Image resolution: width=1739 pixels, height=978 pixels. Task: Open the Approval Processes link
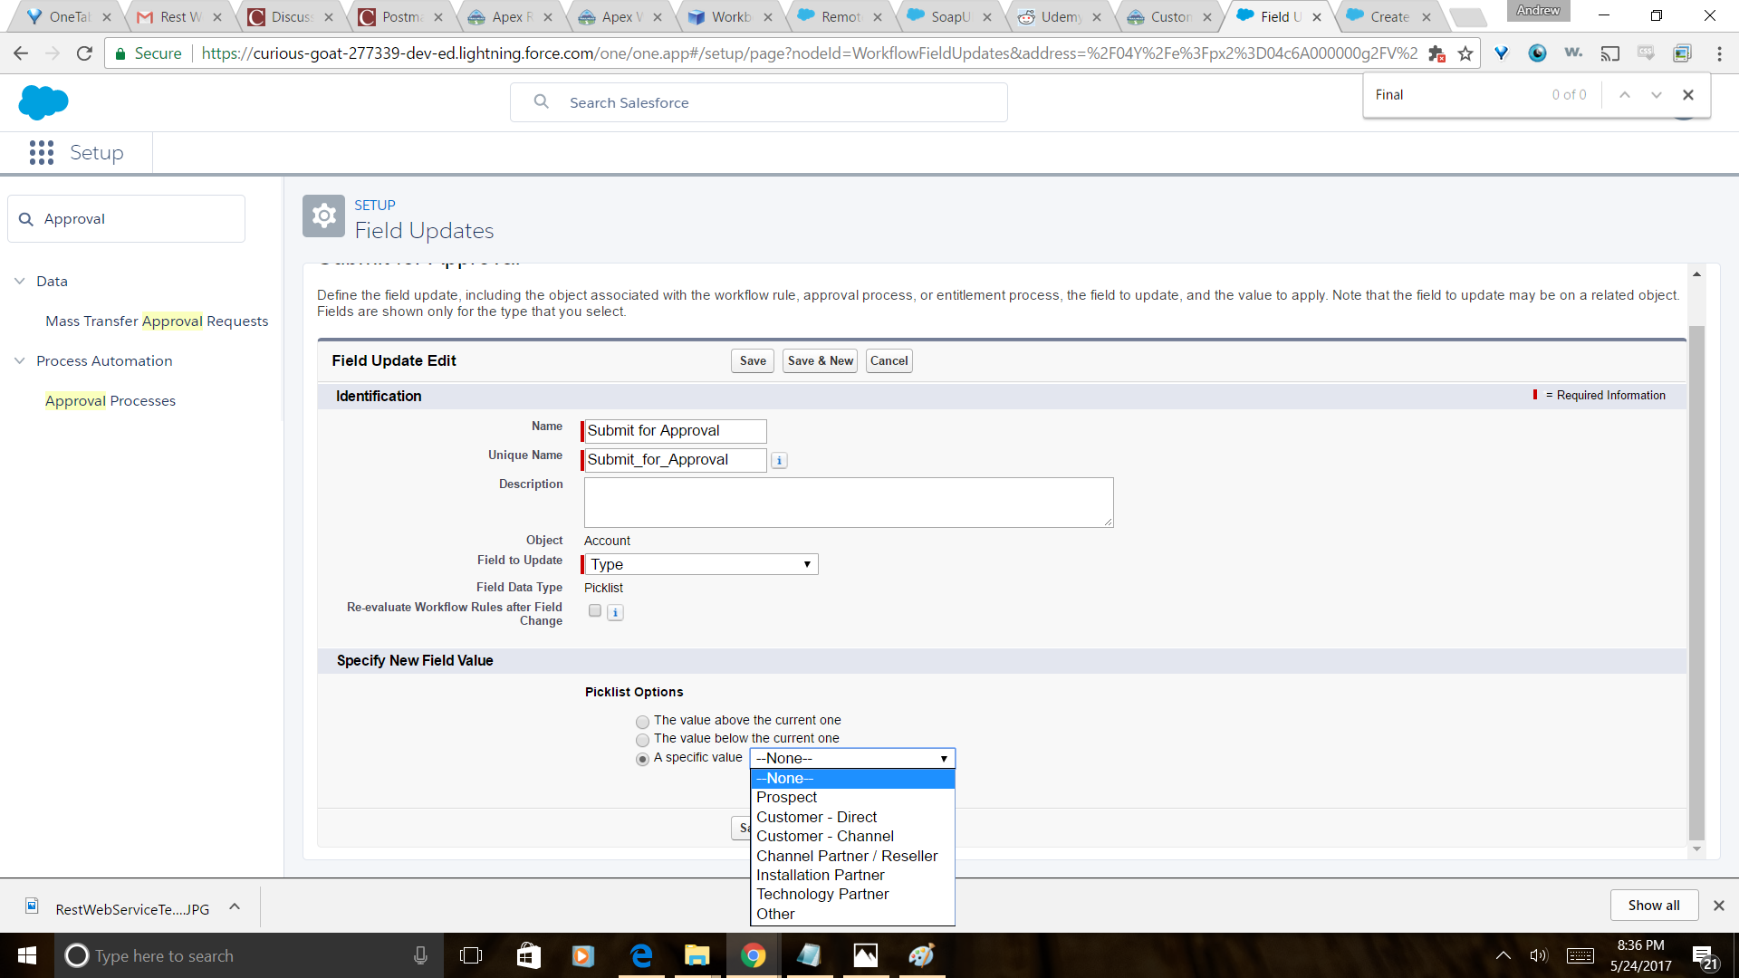(x=110, y=400)
